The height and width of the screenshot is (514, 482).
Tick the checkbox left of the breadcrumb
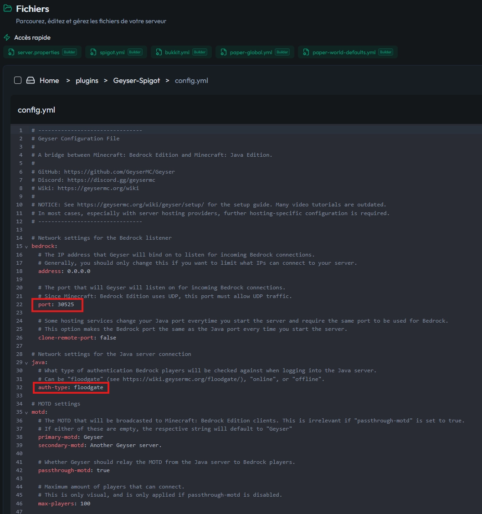pos(18,81)
